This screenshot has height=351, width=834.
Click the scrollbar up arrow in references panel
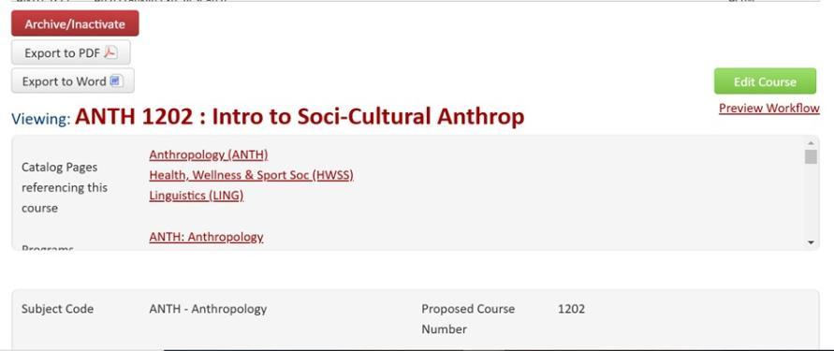811,142
